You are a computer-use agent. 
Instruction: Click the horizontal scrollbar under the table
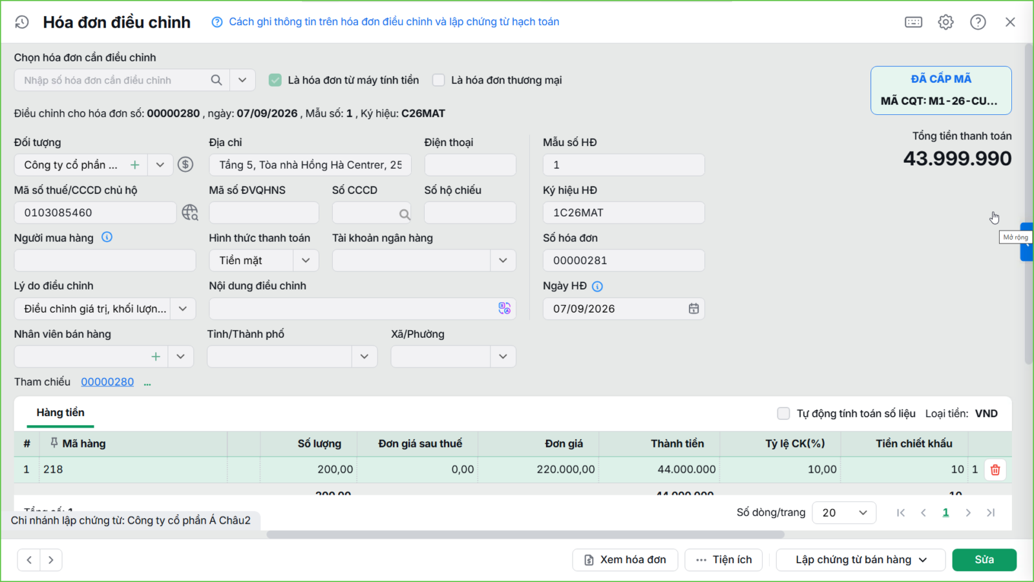pyautogui.click(x=525, y=534)
